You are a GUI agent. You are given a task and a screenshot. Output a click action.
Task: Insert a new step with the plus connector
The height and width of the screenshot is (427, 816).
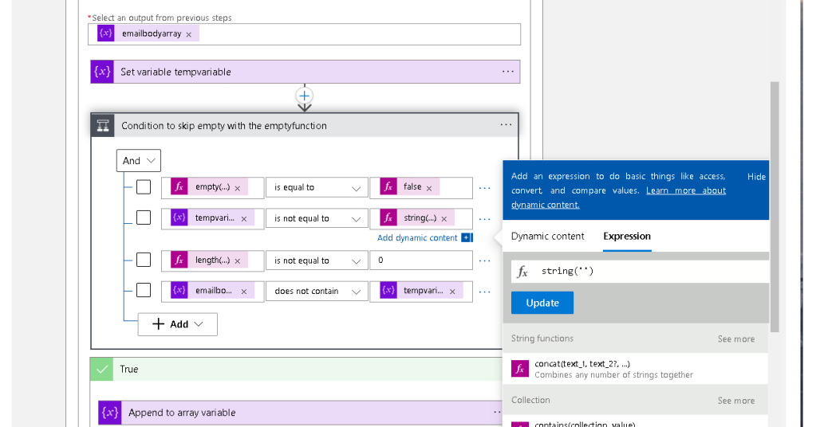tap(305, 96)
